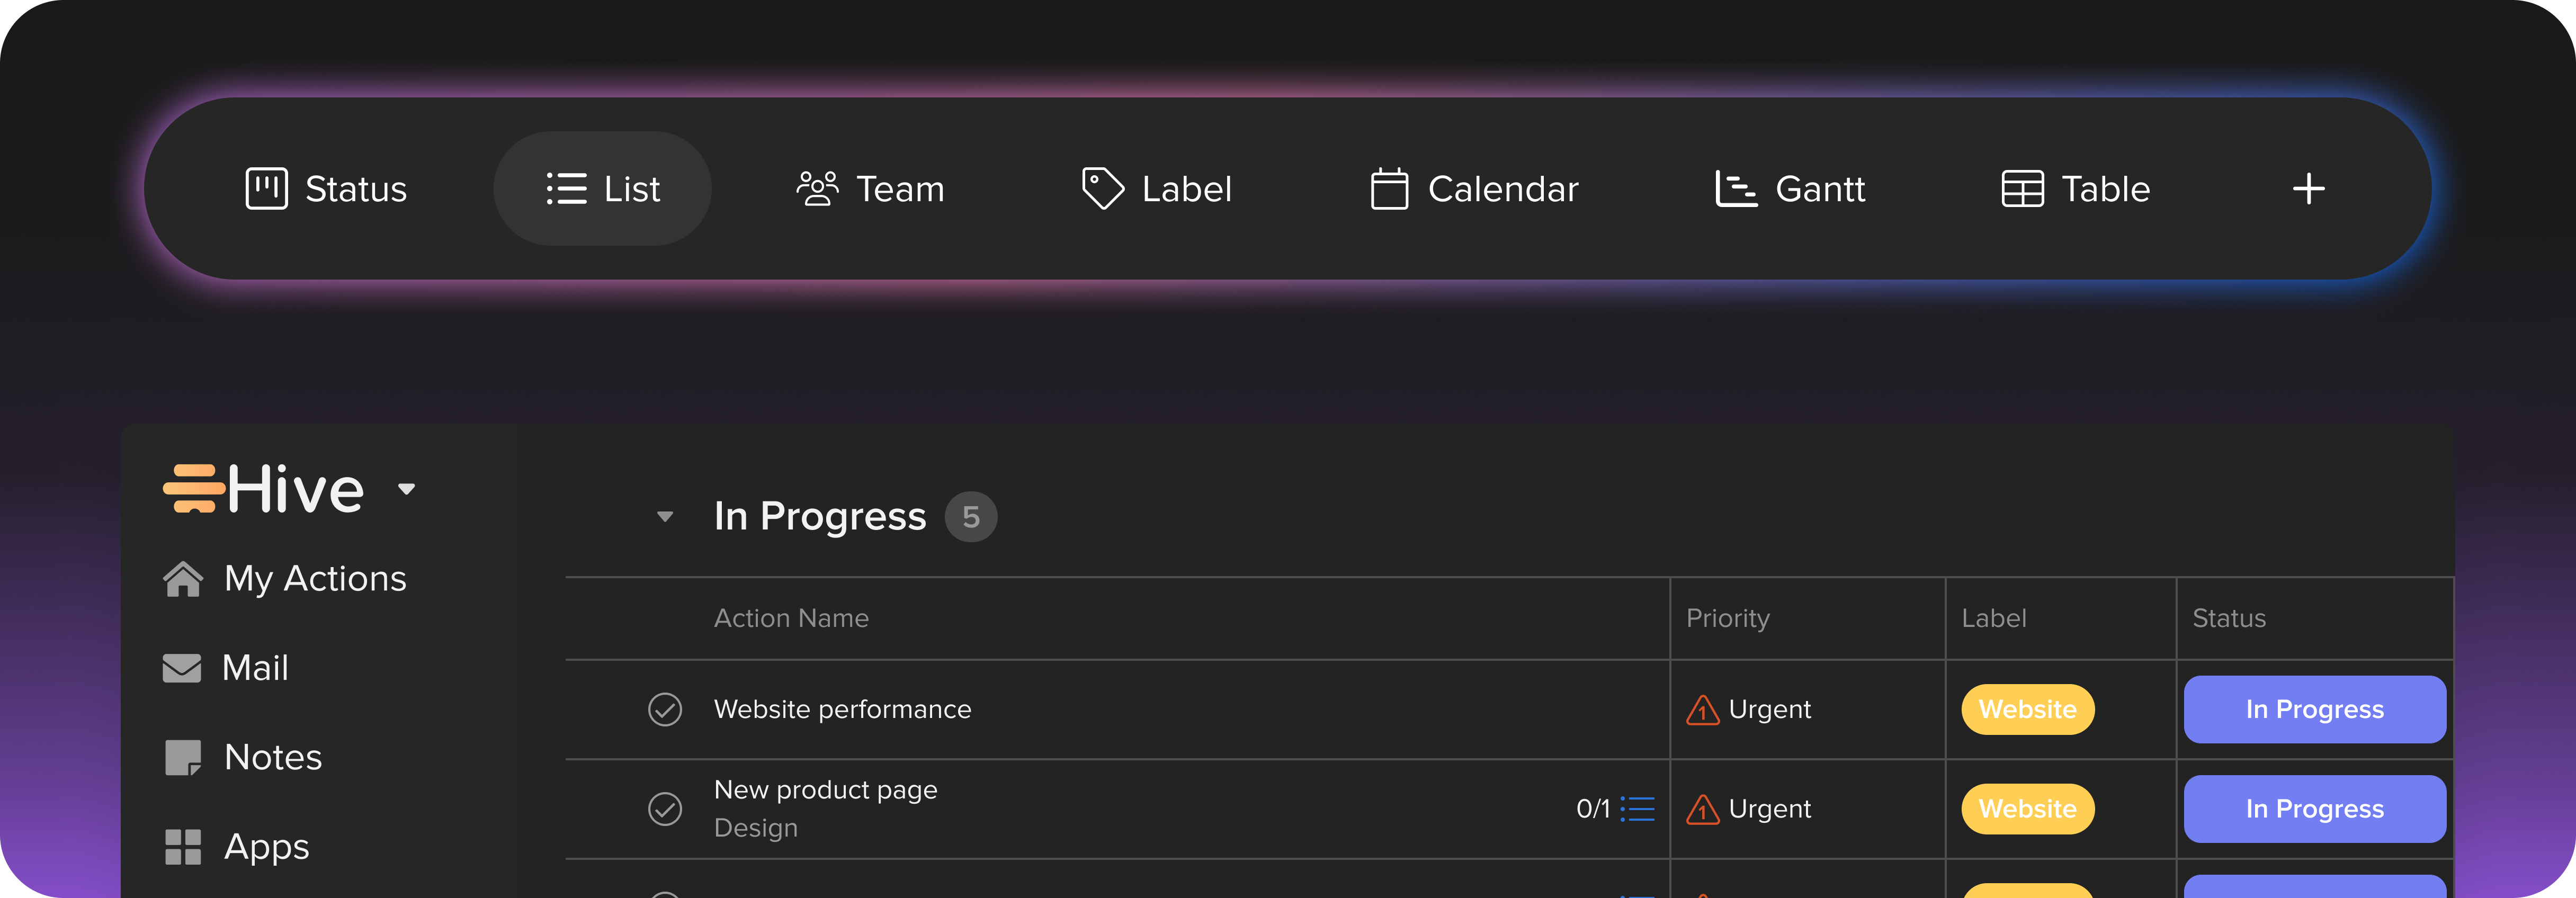The width and height of the screenshot is (2576, 898).
Task: Click the Label column header
Action: click(x=1994, y=619)
